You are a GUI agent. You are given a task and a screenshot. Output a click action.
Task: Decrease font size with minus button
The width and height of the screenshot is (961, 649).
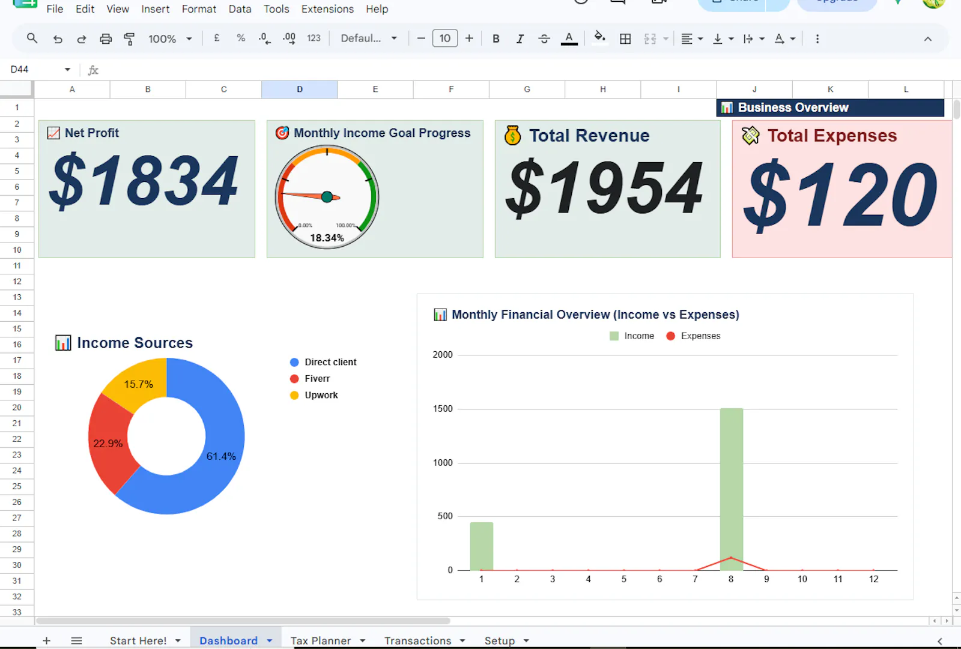421,38
